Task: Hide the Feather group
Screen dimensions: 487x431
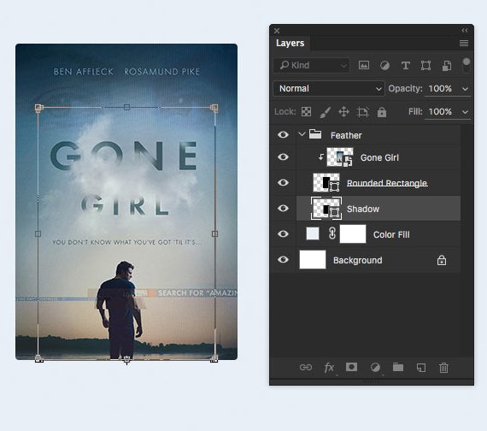Action: tap(283, 134)
